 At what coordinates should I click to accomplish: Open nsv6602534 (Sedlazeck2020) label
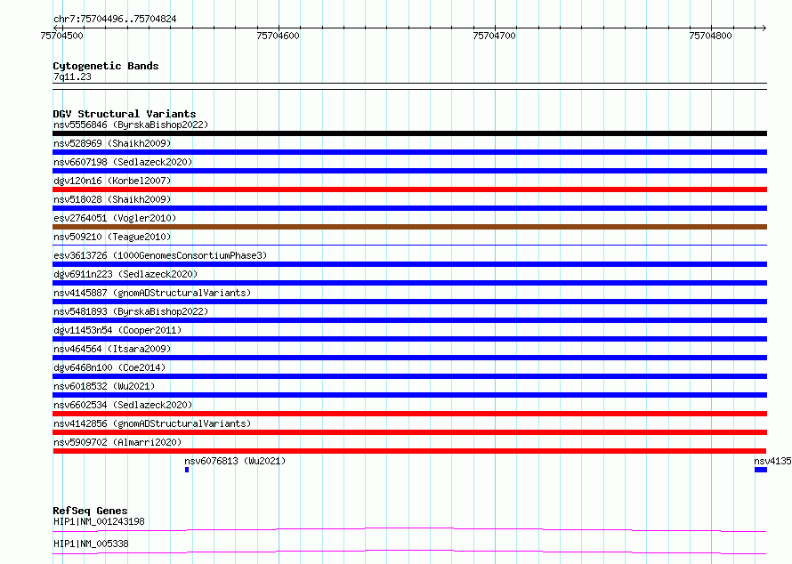123,405
